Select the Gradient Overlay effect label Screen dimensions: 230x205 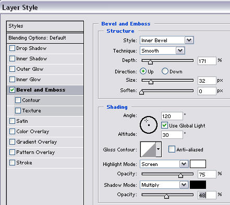point(37,142)
